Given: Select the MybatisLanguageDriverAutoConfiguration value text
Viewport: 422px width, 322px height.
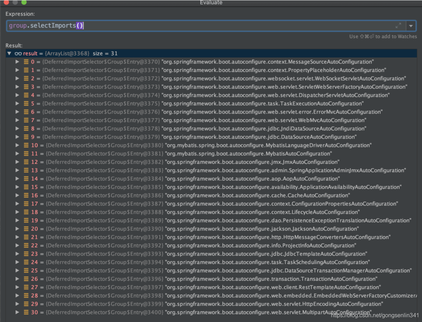Looking at the screenshot, I should click(268, 146).
